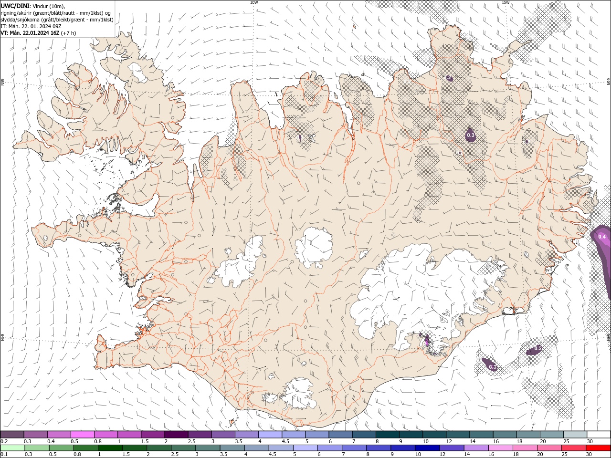Screen dimensions: 611x458
Task: Click lower legend swatch between 0.3 and 0.5
Action: (x=62, y=448)
